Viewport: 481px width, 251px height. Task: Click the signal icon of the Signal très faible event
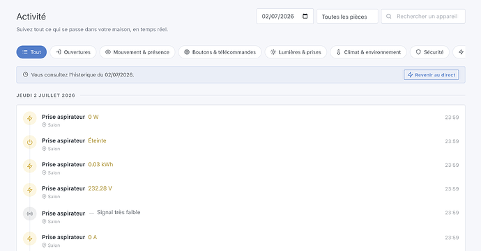[30, 213]
